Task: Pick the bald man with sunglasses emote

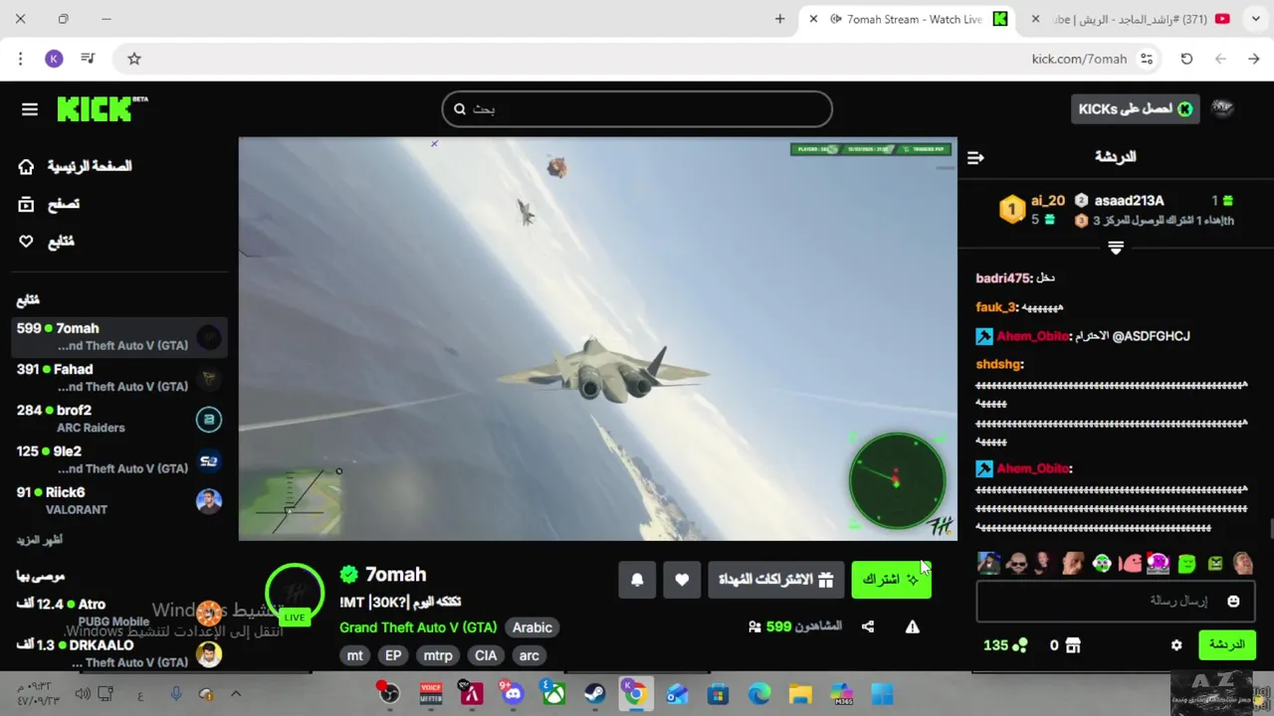Action: click(1016, 564)
